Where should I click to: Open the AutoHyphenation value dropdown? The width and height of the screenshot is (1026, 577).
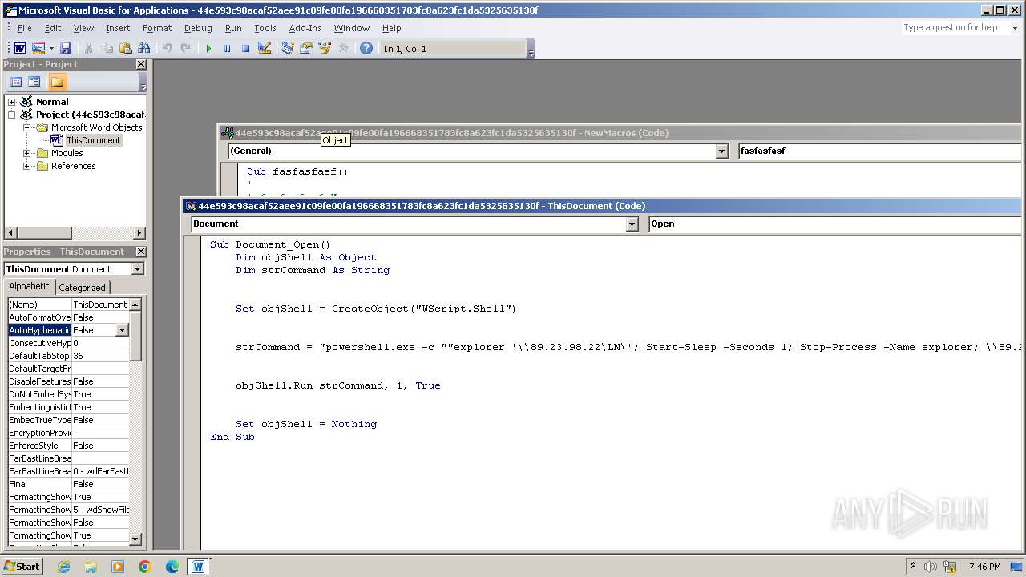[x=122, y=330]
